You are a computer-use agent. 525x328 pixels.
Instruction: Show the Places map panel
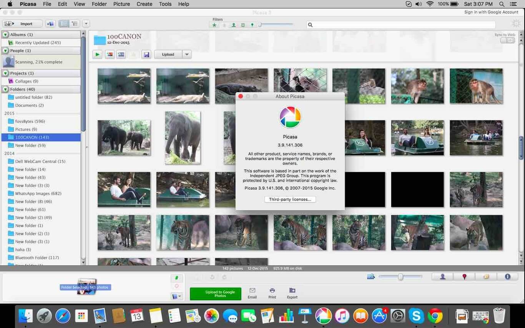pyautogui.click(x=464, y=277)
